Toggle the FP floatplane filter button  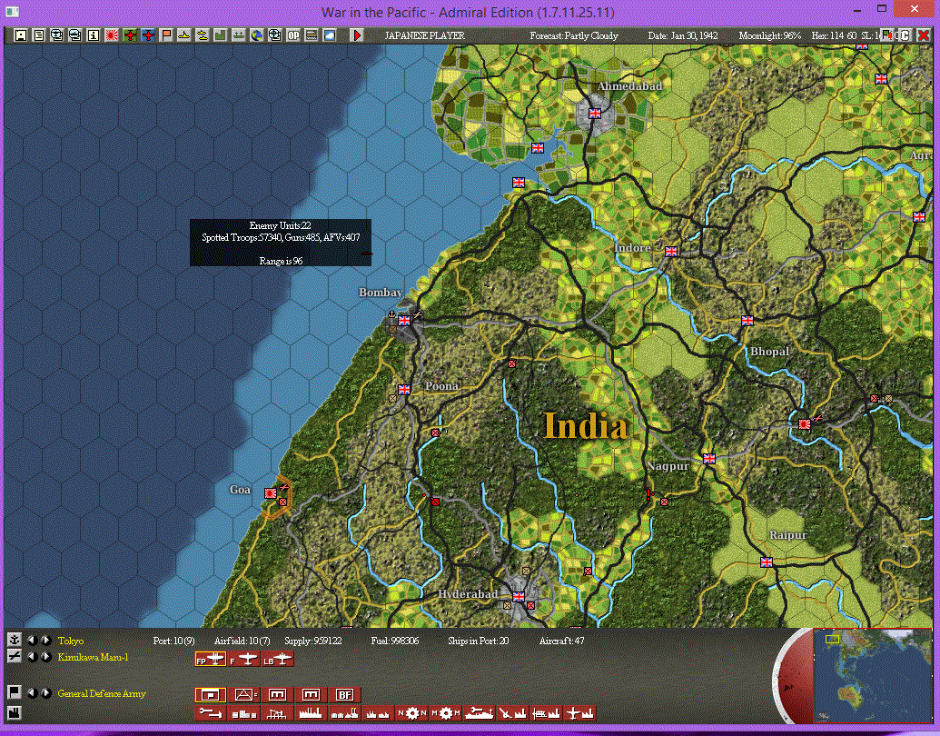coord(211,660)
